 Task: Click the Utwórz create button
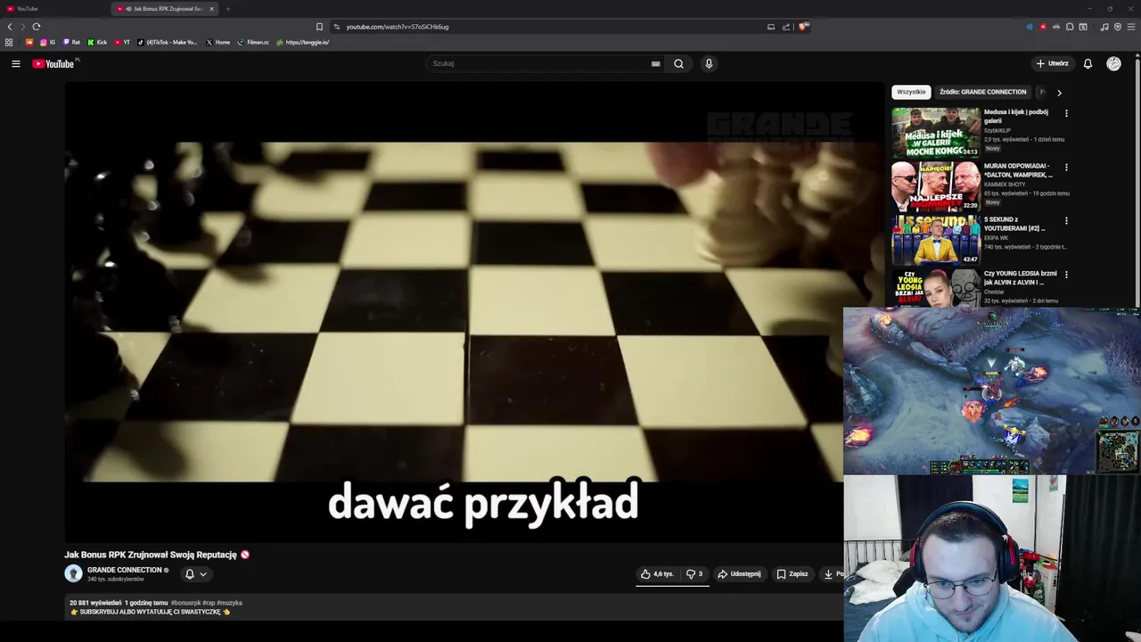click(1052, 63)
